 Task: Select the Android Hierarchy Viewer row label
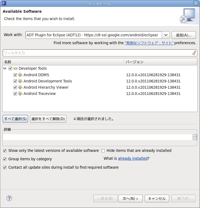(46, 87)
